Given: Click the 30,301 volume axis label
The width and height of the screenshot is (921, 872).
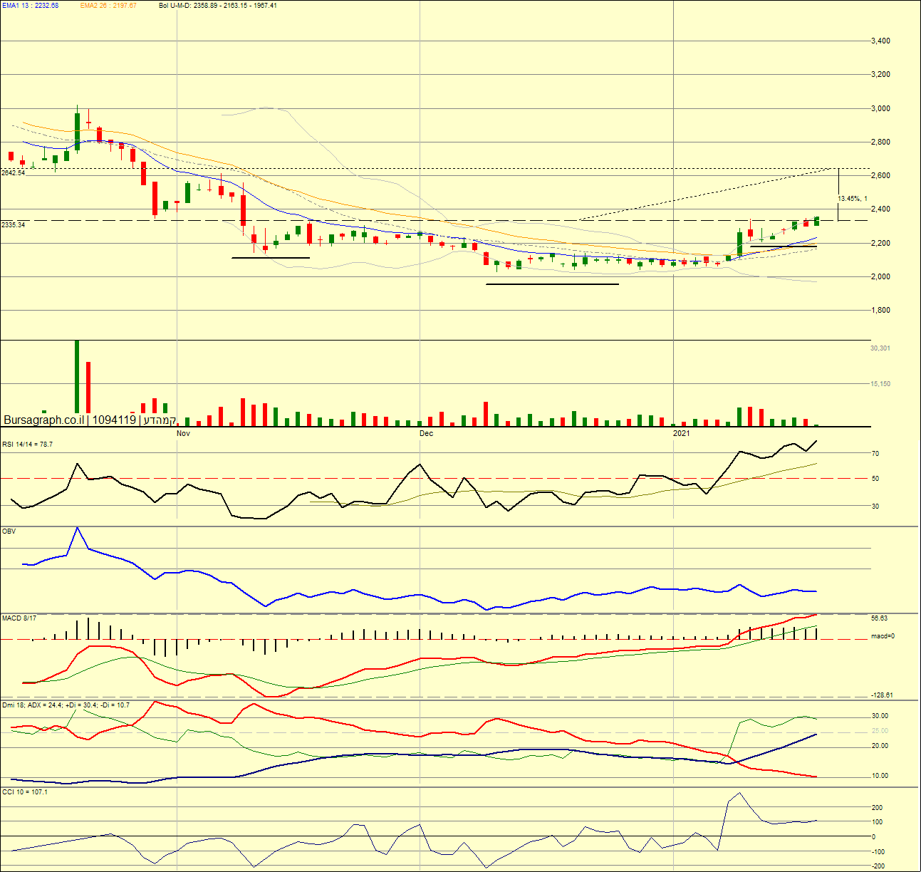Looking at the screenshot, I should tap(880, 348).
